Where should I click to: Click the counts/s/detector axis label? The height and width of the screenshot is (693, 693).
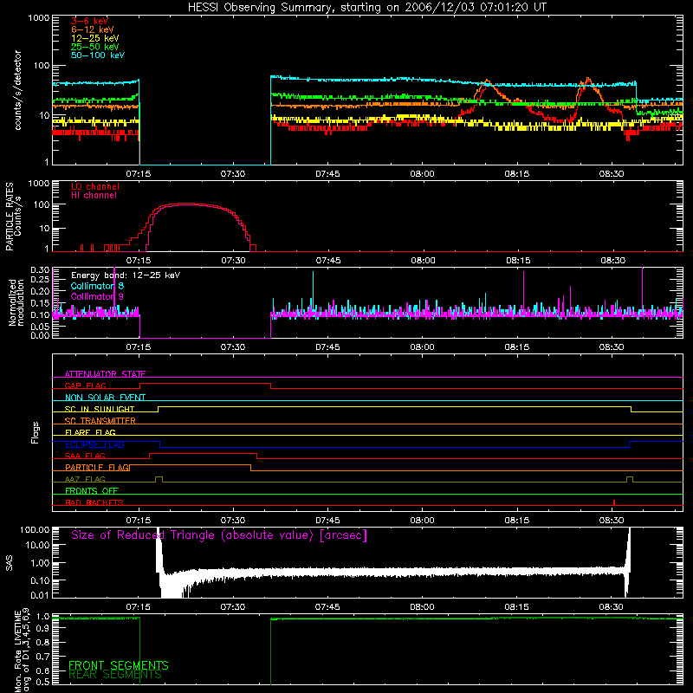click(x=17, y=90)
